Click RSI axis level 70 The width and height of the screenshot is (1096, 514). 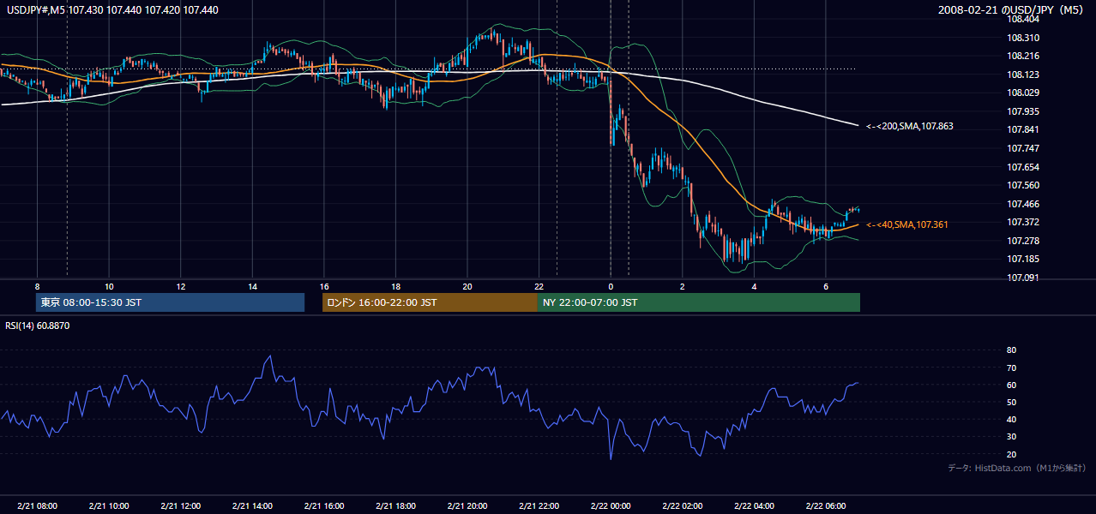click(1011, 368)
